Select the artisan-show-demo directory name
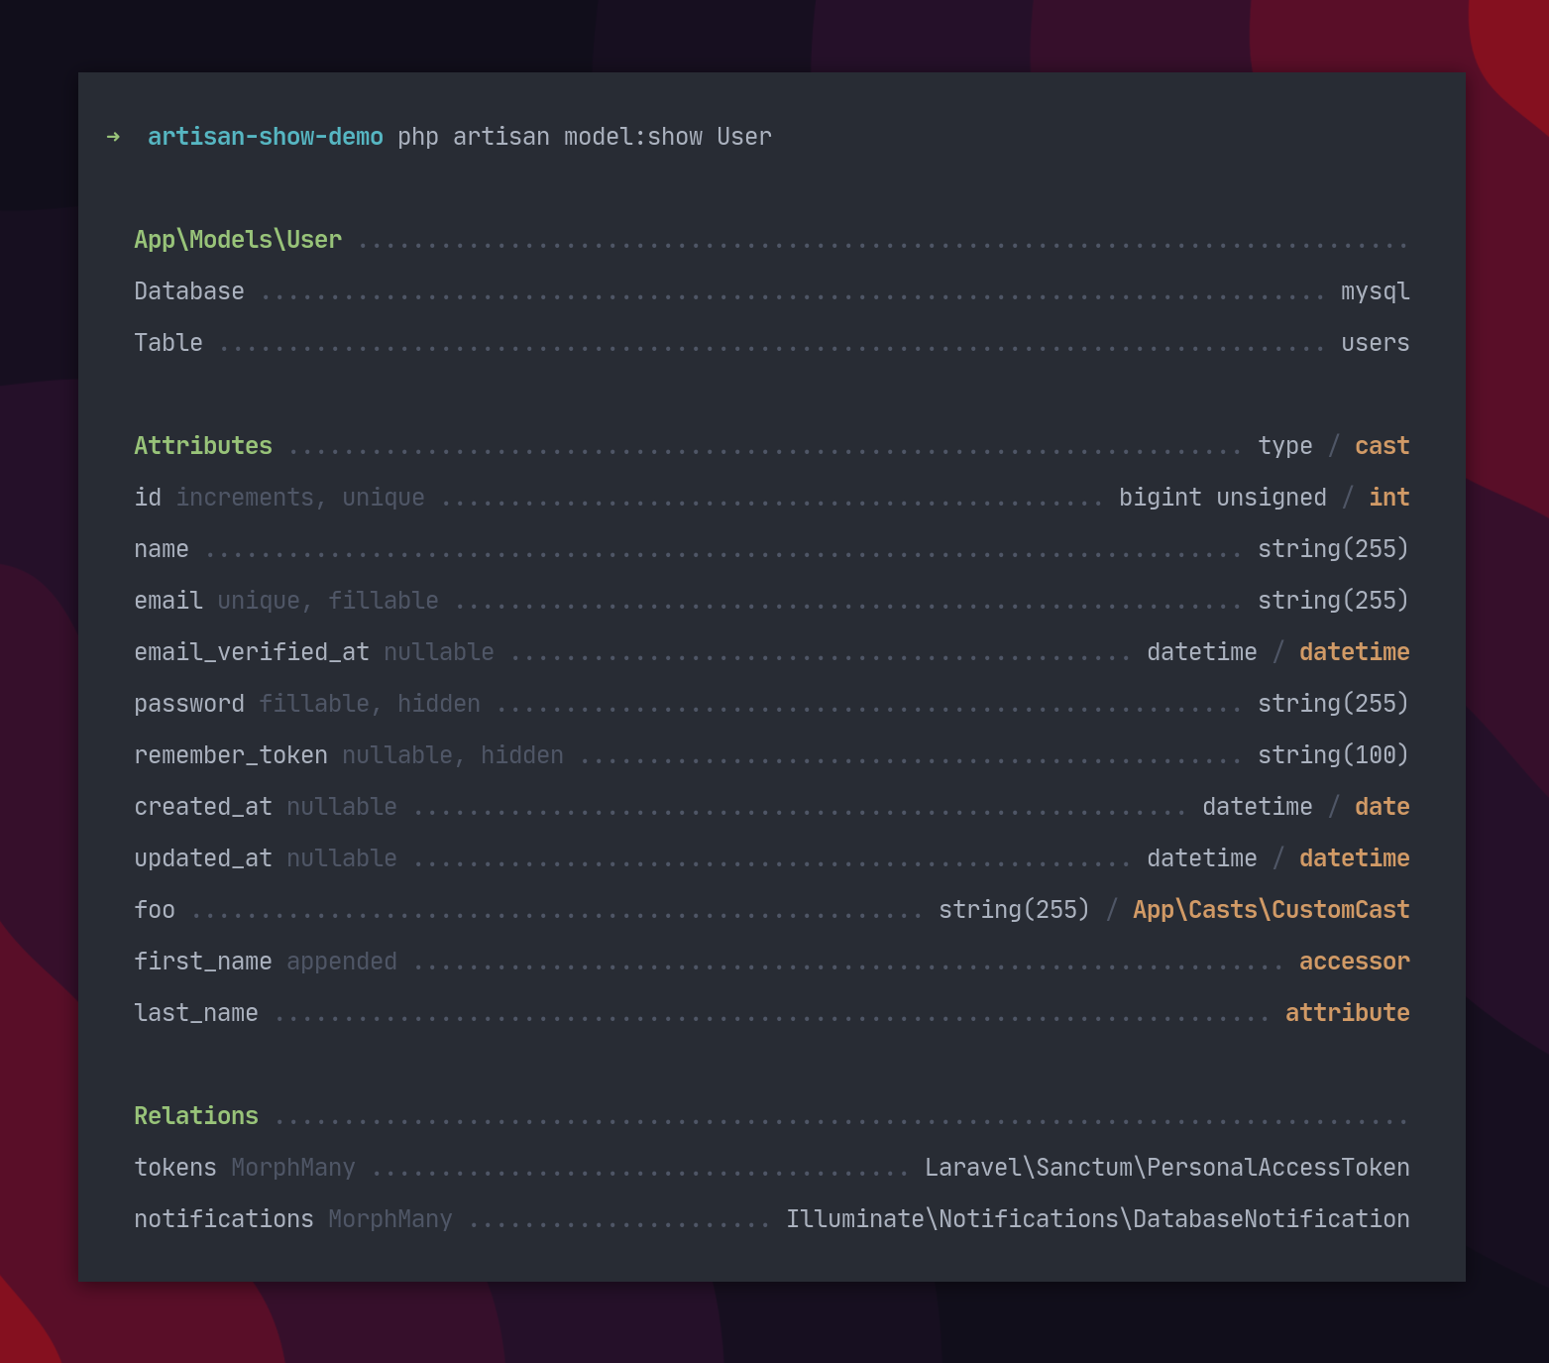This screenshot has width=1549, height=1363. coord(264,137)
